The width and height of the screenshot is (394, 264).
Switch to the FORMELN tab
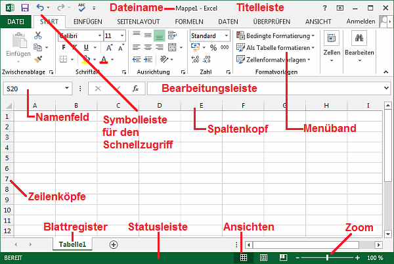click(189, 22)
